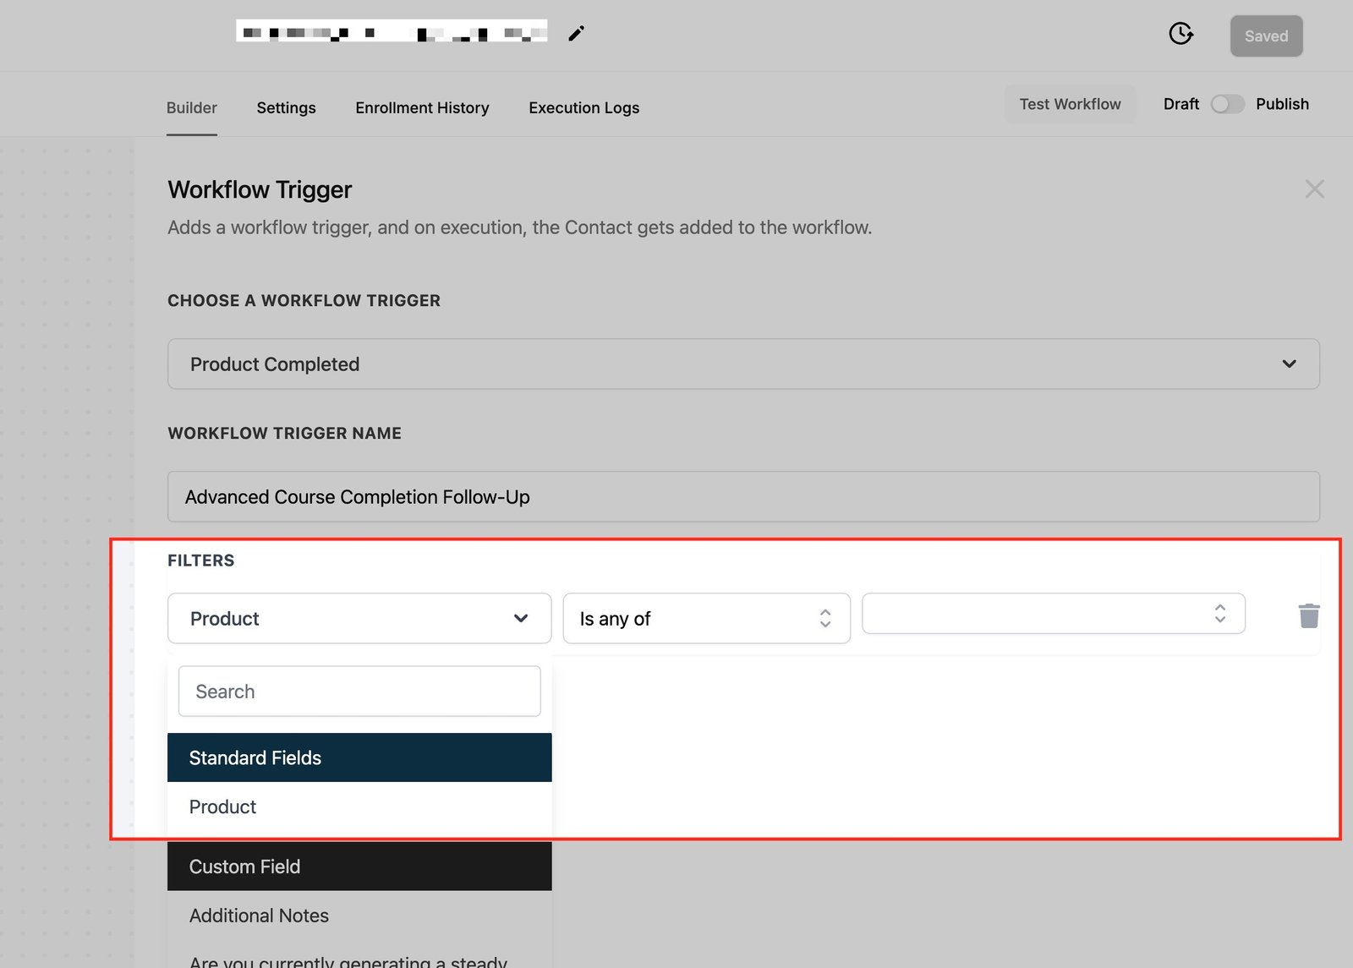Close the Workflow Trigger panel
Screen dimensions: 1353x968
pyautogui.click(x=1314, y=189)
